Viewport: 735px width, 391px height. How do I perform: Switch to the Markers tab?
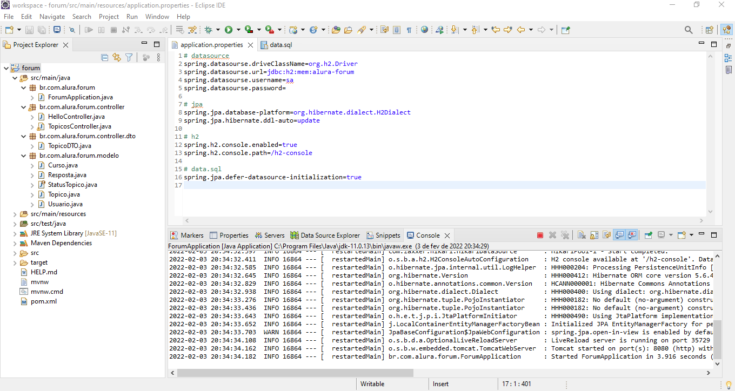click(x=187, y=235)
